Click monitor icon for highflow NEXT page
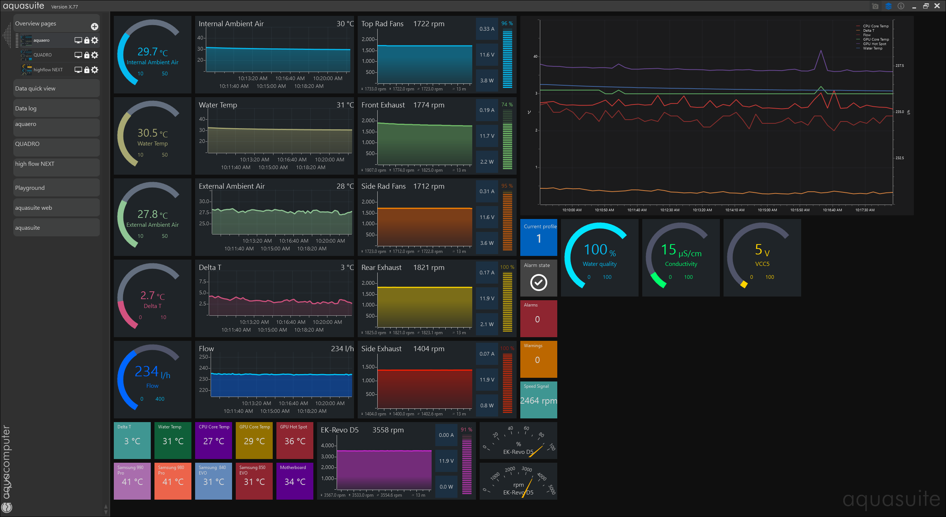The image size is (946, 517). pyautogui.click(x=78, y=70)
